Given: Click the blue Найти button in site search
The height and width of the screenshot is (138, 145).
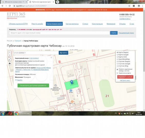Looking at the screenshot, I should [x=114, y=33].
